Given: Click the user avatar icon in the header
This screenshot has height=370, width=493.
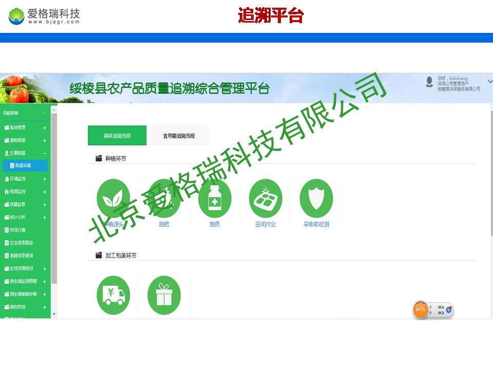Looking at the screenshot, I should click(x=429, y=82).
